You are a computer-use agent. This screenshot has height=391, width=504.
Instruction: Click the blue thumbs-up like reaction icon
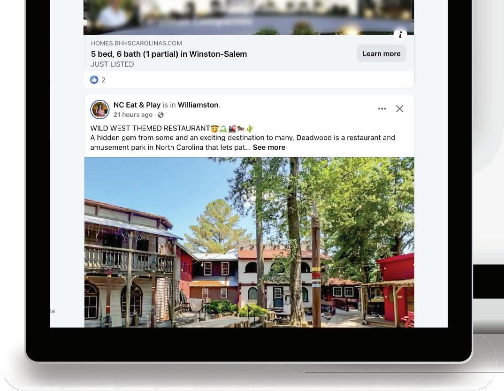coord(94,80)
